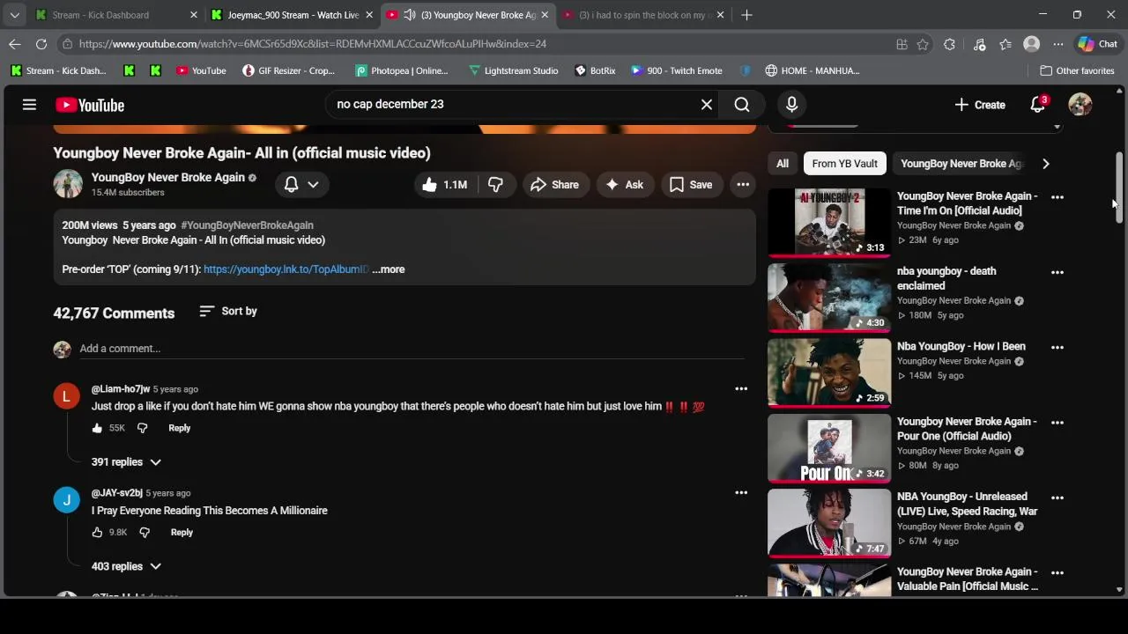Viewport: 1128px width, 634px height.
Task: Open YouTube notifications bell
Action: 1038,105
